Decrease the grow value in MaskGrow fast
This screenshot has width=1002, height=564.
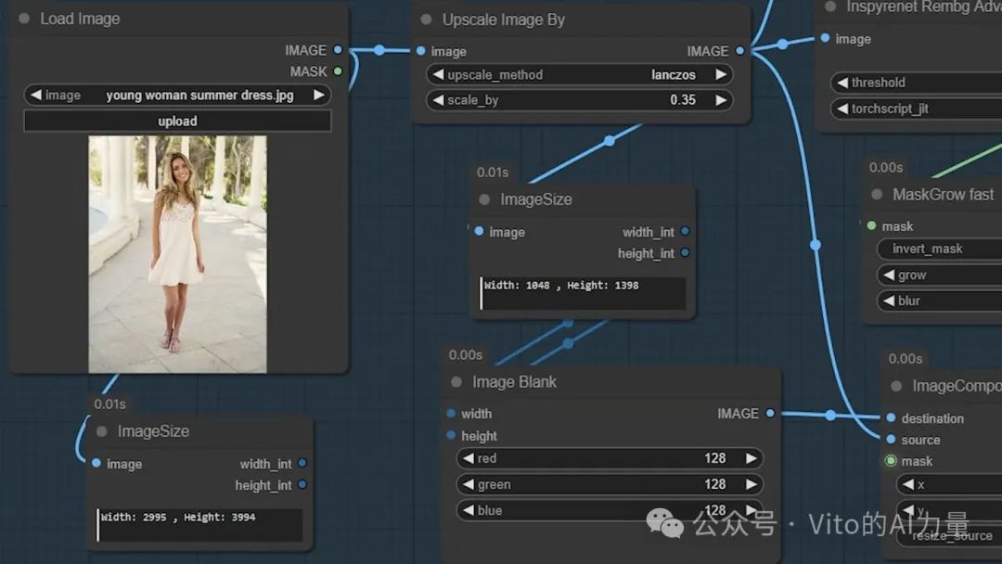(x=888, y=276)
